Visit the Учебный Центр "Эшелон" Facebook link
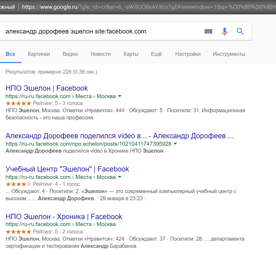Screen dimensions: 276x255 [67, 169]
